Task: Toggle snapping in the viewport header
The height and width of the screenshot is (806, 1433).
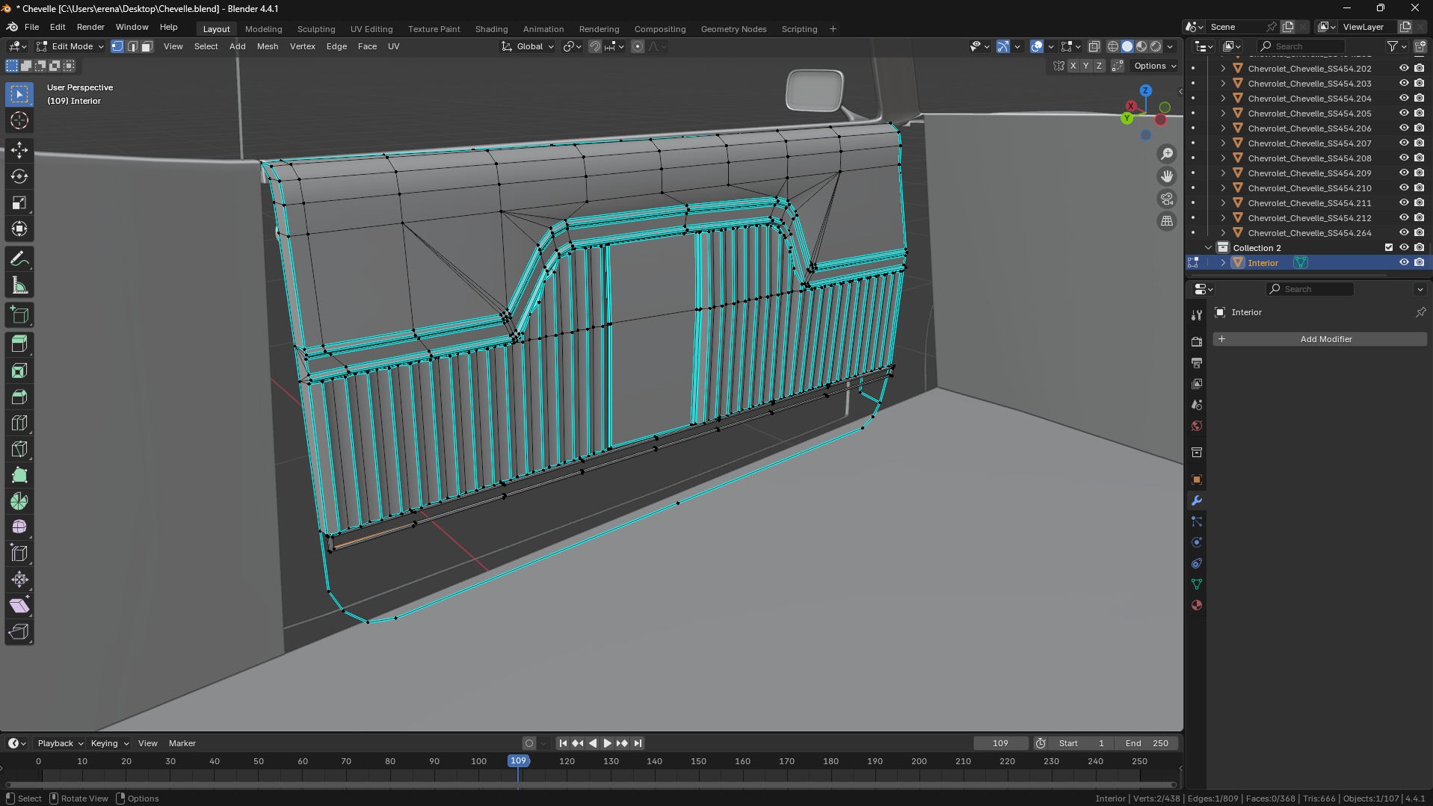Action: tap(594, 46)
